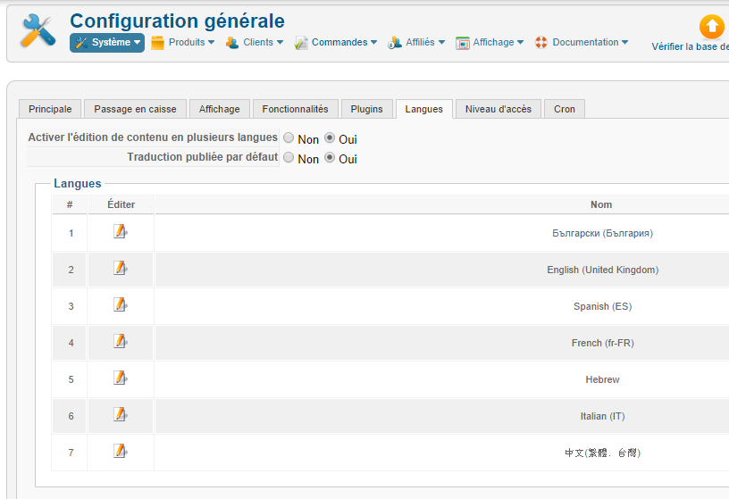Screen dimensions: 729x499
Task: Open the French (fr-FR) edit icon
Action: click(121, 342)
